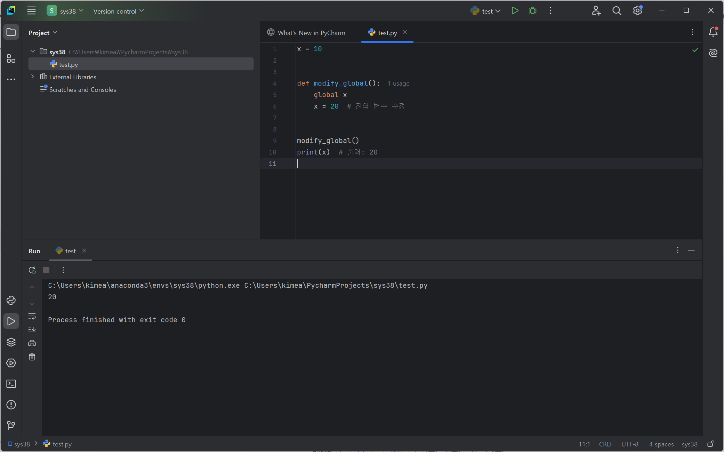Open the Version control dropdown
The height and width of the screenshot is (452, 724).
click(x=118, y=11)
